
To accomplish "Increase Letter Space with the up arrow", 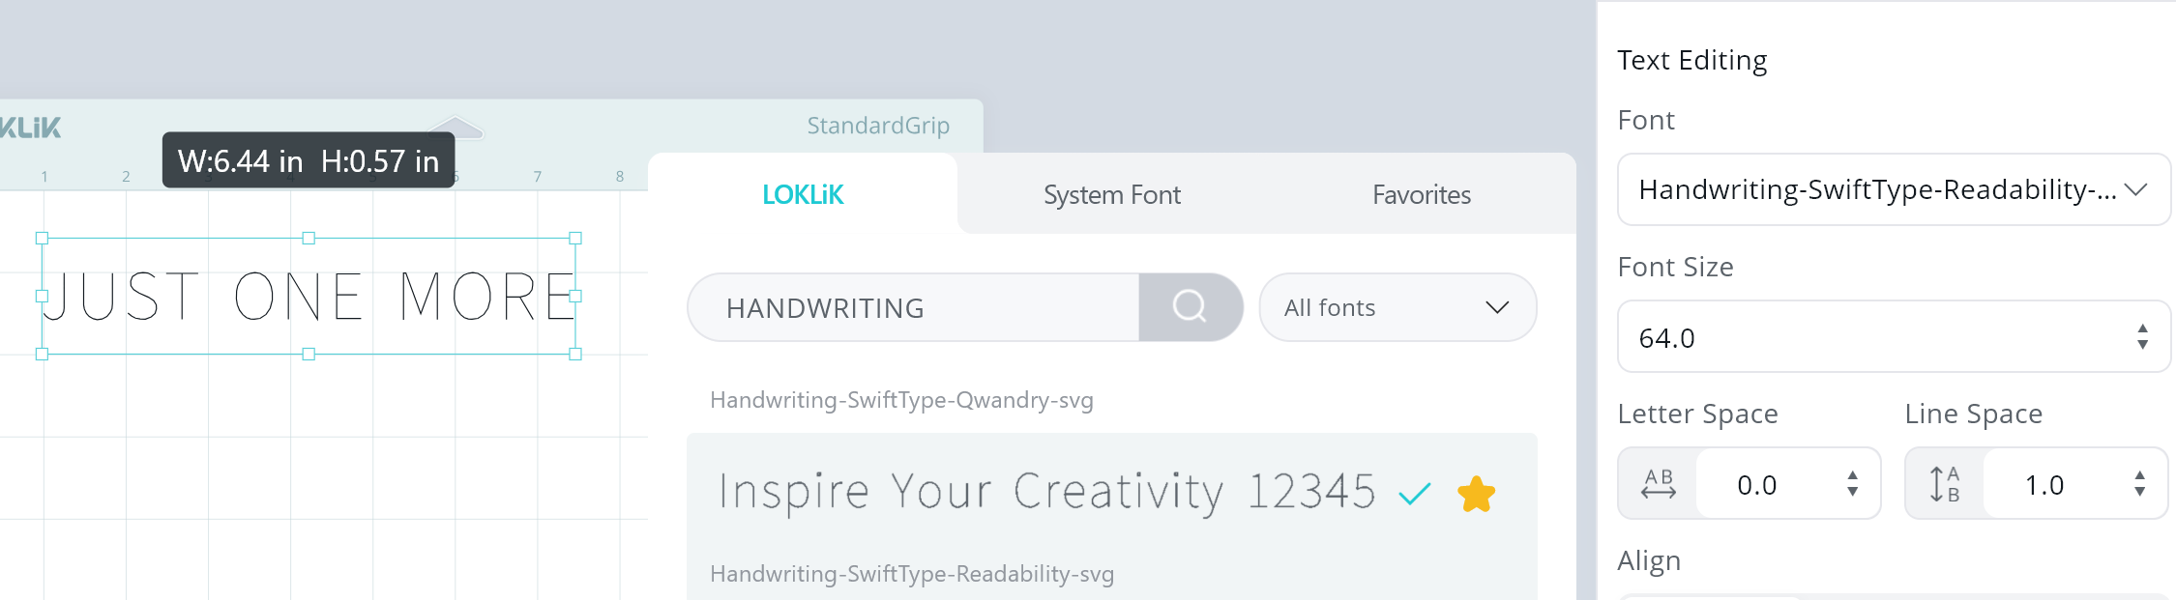I will point(1852,476).
